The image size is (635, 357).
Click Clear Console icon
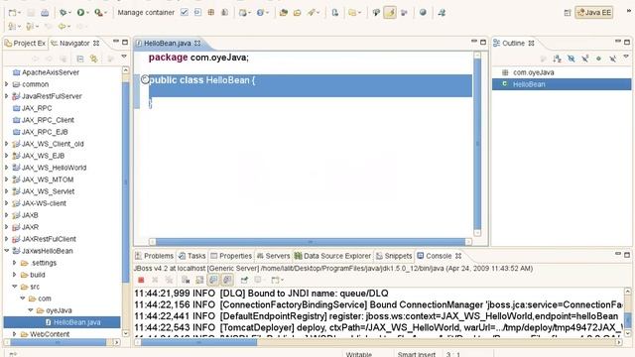point(186,280)
